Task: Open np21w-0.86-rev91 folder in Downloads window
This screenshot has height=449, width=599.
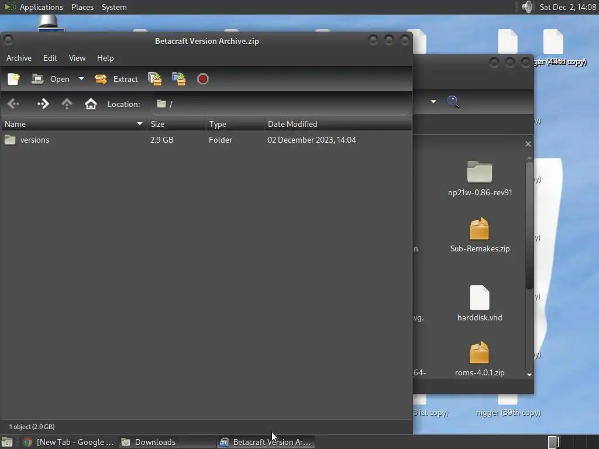Action: (x=480, y=179)
